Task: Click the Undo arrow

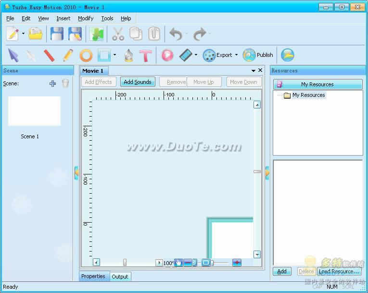Action: (176, 34)
